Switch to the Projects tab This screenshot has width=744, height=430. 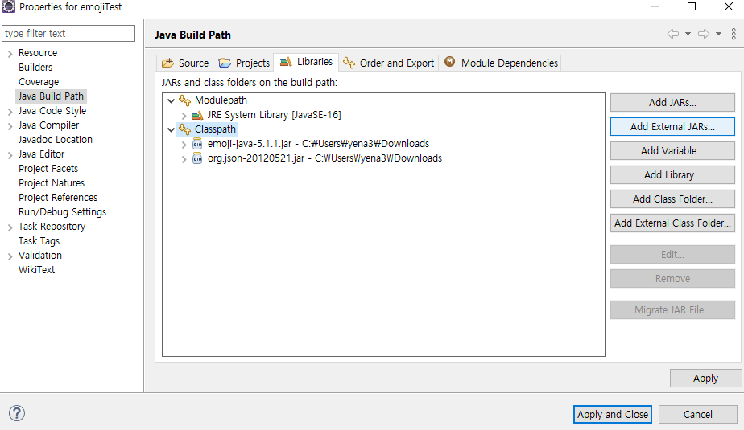click(244, 63)
